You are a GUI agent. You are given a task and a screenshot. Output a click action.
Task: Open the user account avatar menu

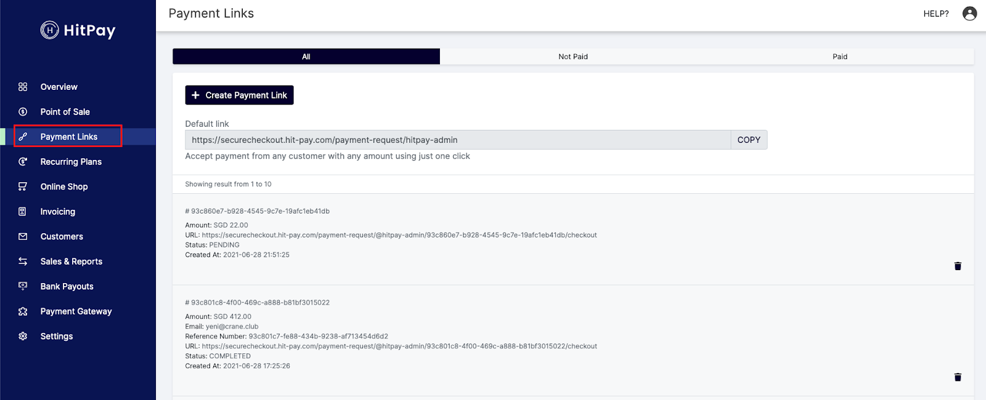click(969, 14)
